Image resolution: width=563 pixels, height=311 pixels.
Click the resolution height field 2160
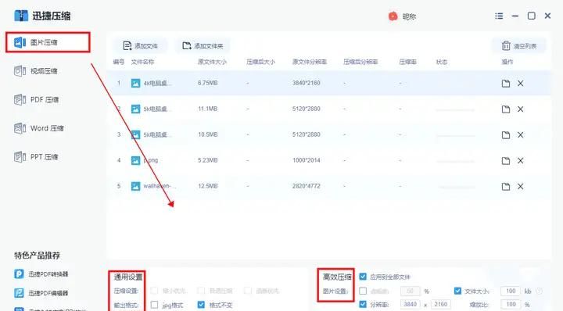pos(440,305)
